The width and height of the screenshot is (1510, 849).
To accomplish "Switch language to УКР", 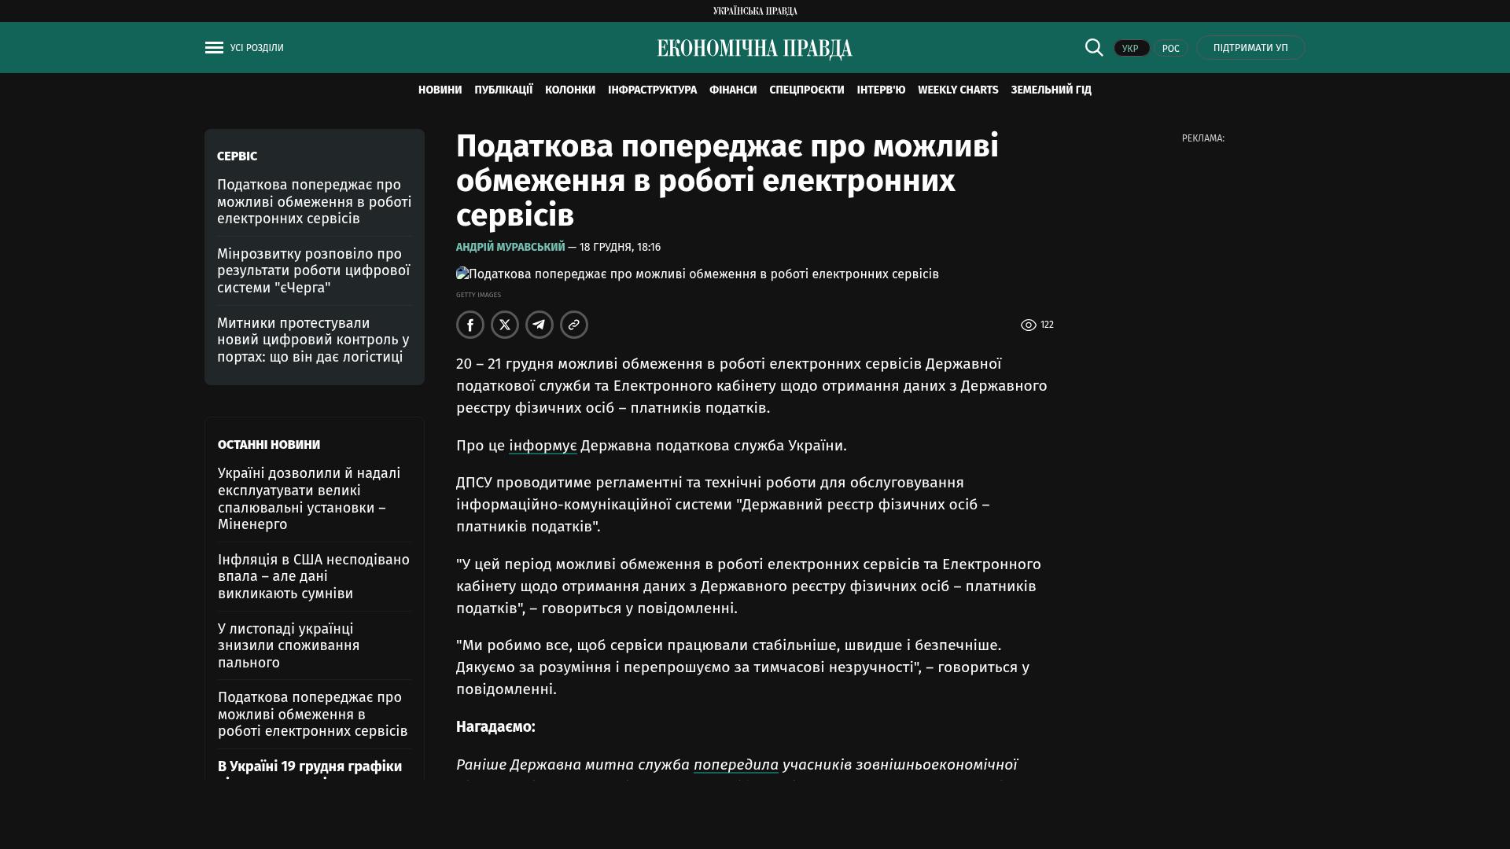I will click(x=1131, y=49).
